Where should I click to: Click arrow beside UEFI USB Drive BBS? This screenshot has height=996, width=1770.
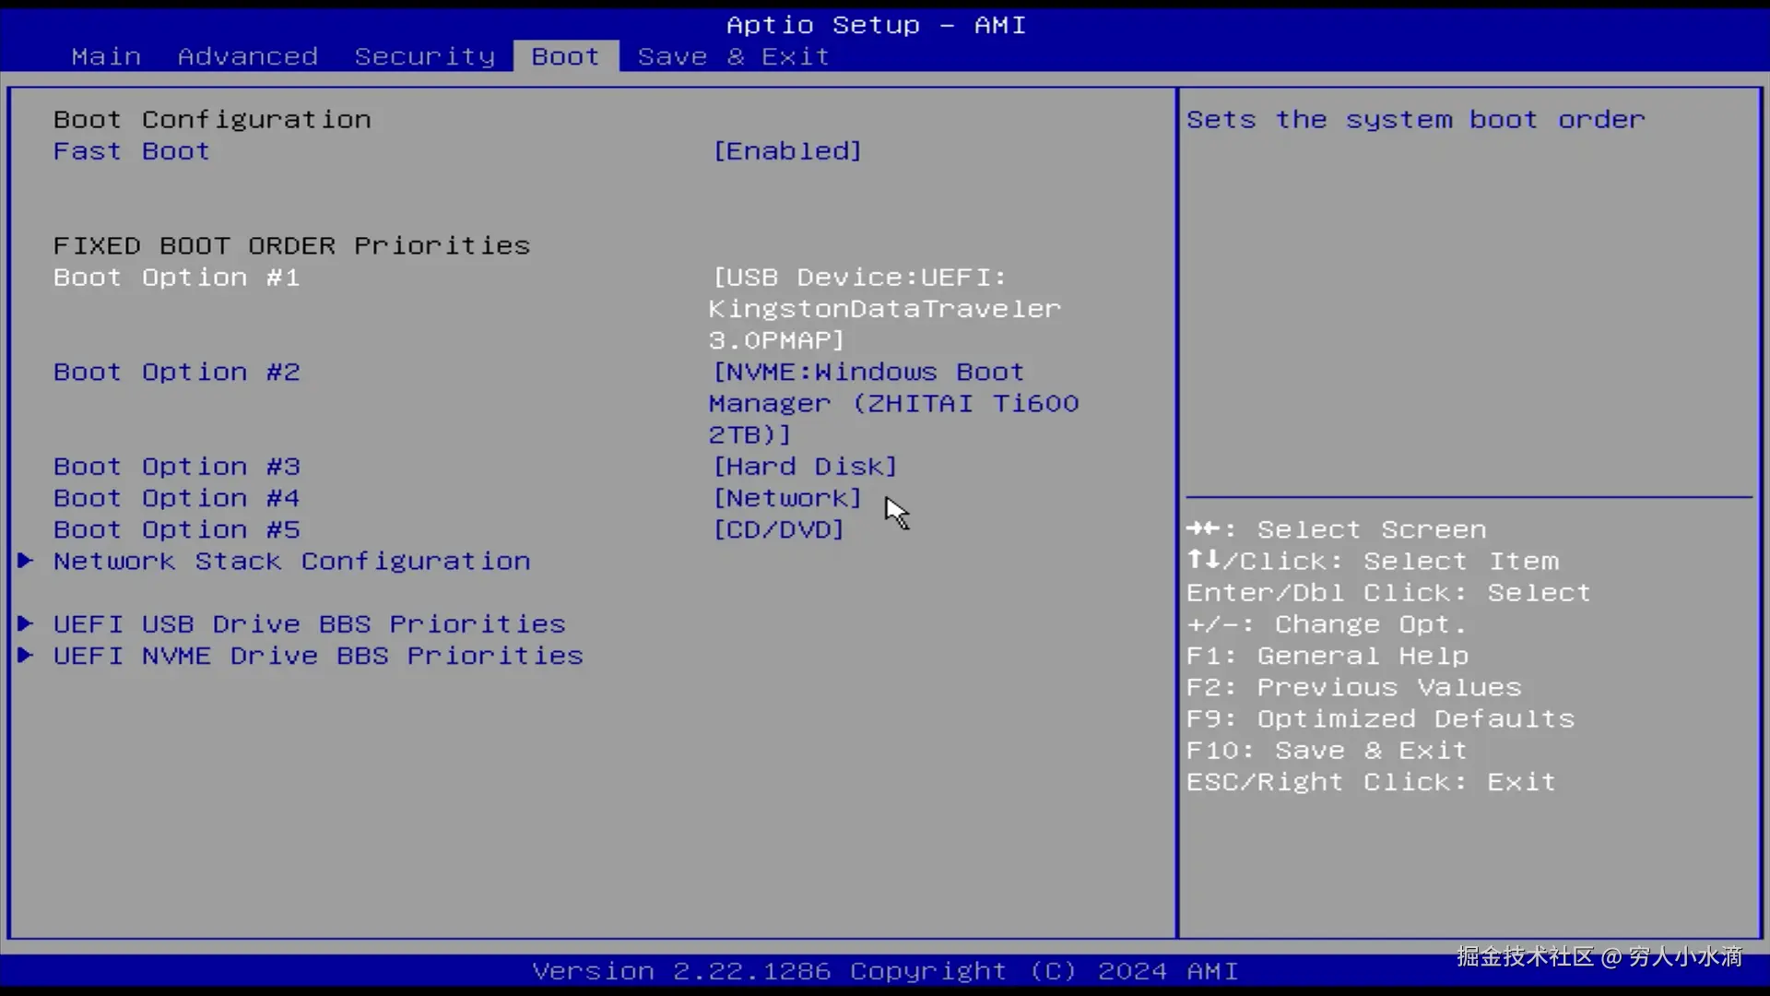26,623
